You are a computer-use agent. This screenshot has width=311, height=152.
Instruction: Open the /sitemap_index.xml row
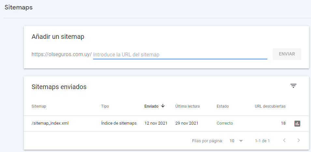pyautogui.click(x=166, y=123)
